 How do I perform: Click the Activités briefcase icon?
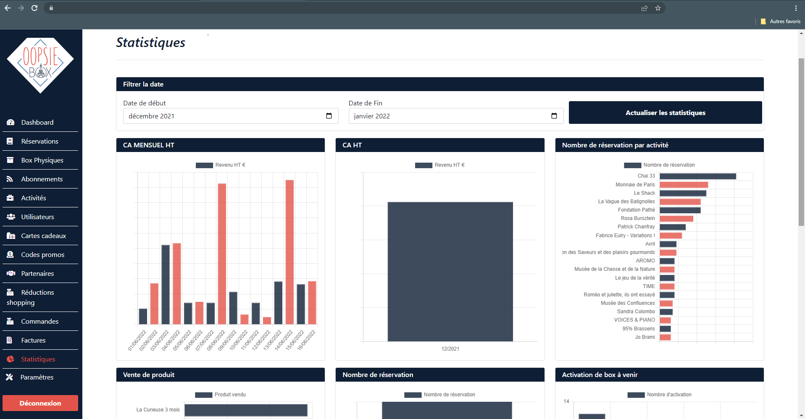[x=11, y=198]
